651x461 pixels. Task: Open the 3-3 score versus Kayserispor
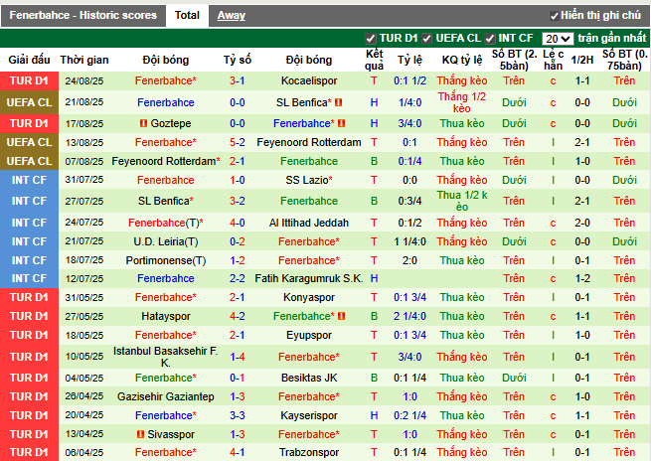tap(238, 415)
